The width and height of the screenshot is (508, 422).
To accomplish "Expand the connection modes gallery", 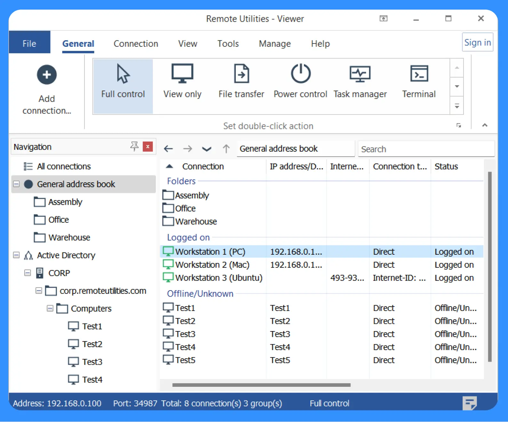I will tap(457, 106).
